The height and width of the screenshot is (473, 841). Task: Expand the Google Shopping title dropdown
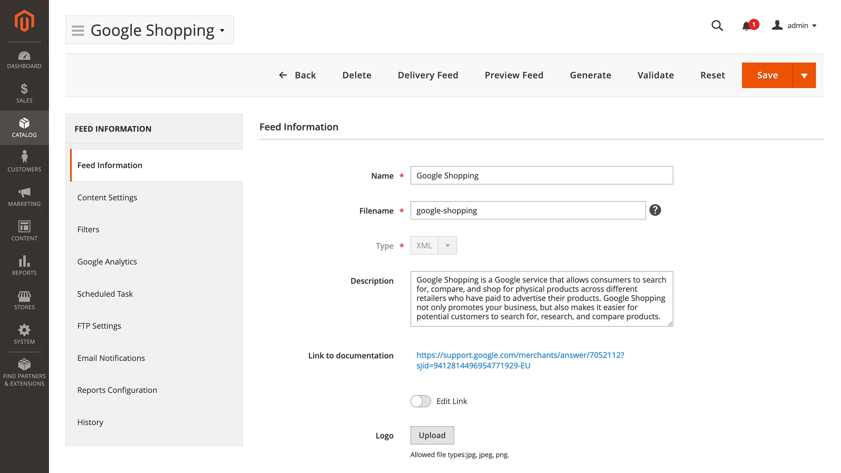pyautogui.click(x=222, y=30)
